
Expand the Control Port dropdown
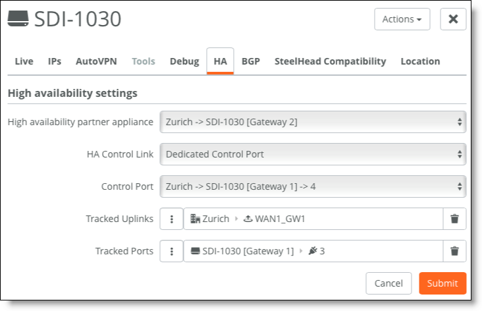coord(313,186)
